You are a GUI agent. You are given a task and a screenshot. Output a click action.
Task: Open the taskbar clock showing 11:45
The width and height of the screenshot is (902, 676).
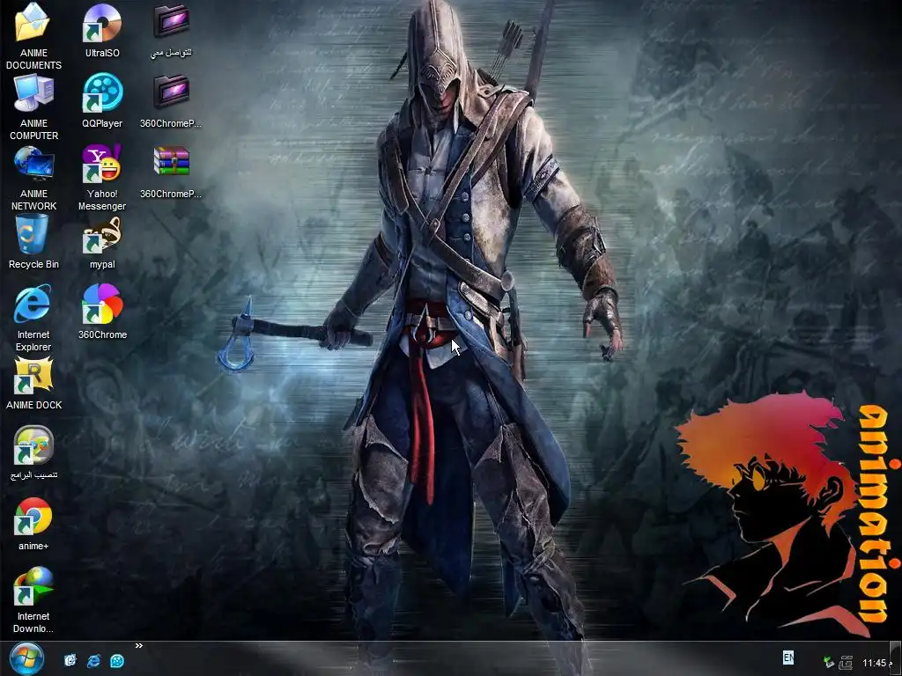tap(877, 663)
